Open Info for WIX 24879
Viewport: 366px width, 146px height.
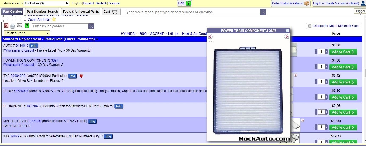point(108,137)
